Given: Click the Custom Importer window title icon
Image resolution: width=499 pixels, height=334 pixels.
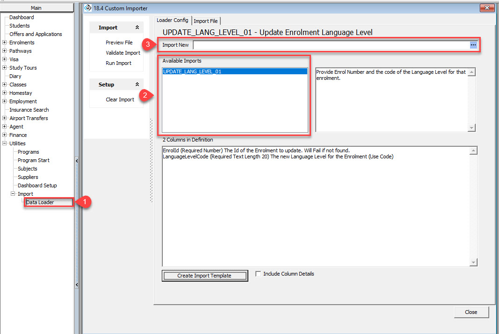Looking at the screenshot, I should point(87,8).
